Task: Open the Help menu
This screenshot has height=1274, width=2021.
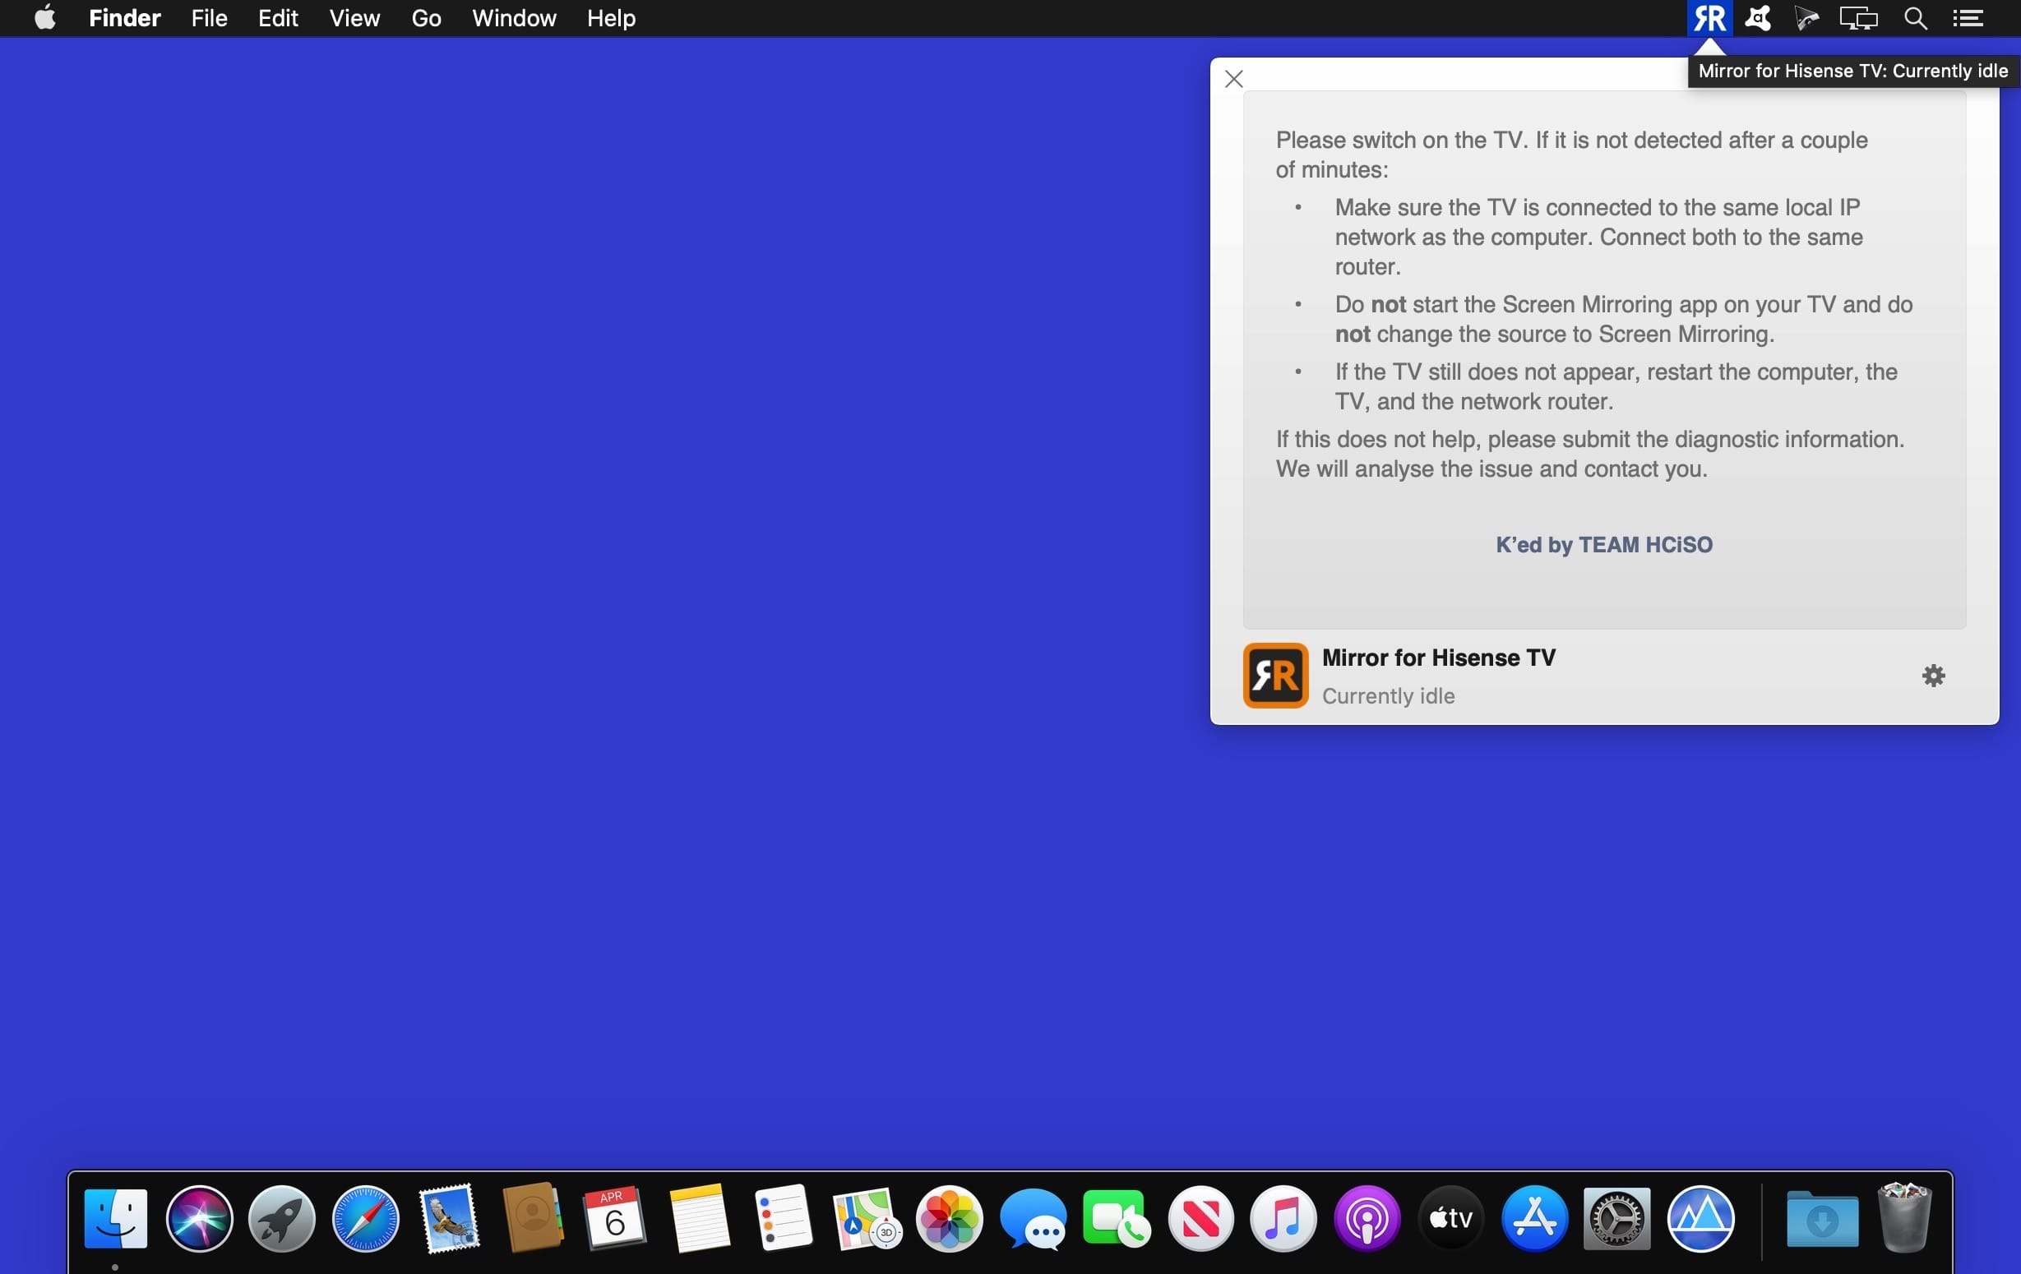Action: [611, 17]
